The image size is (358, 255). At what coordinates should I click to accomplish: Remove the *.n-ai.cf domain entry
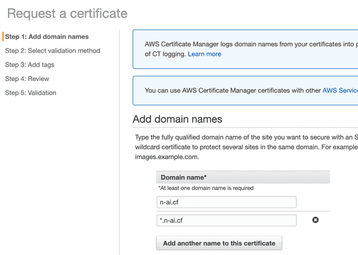[x=316, y=220]
